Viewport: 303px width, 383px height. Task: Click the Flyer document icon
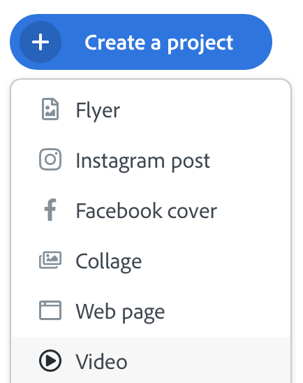tap(50, 109)
